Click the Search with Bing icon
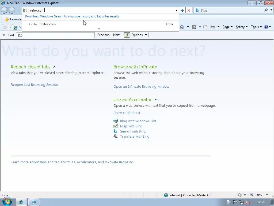 116,131
